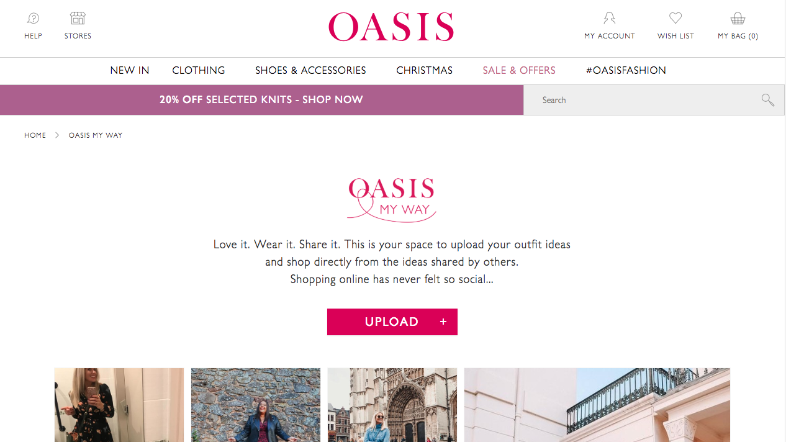Click the Stores shop icon

(x=78, y=18)
